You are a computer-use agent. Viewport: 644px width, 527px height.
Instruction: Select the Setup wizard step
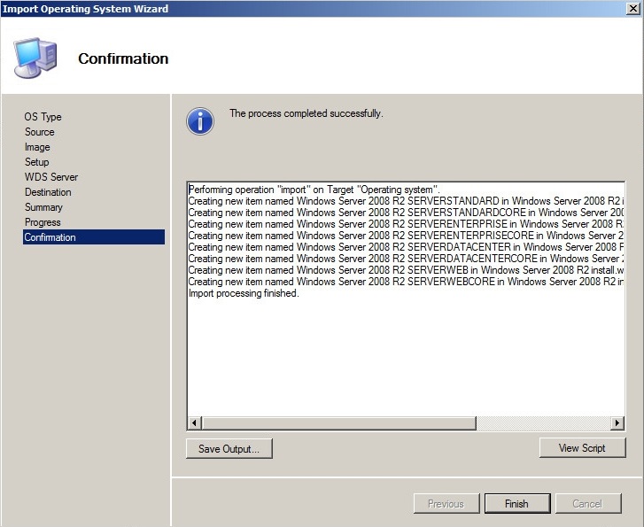point(37,162)
